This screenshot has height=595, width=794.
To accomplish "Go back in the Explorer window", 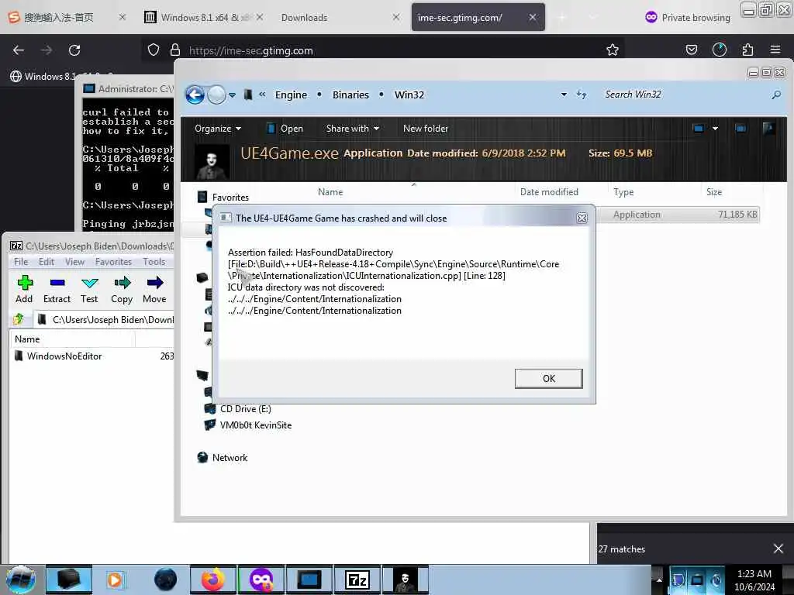I will 195,95.
